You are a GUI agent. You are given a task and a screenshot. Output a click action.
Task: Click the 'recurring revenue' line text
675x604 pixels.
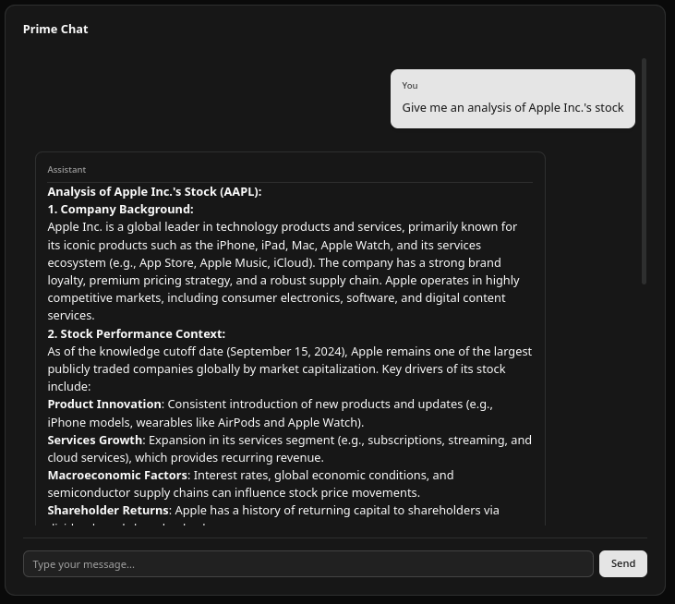(186, 458)
